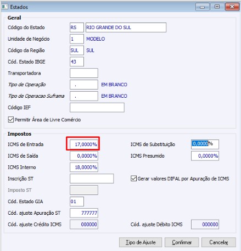Click the Confirmar button
Image resolution: width=241 pixels, height=251 pixels.
pyautogui.click(x=182, y=242)
